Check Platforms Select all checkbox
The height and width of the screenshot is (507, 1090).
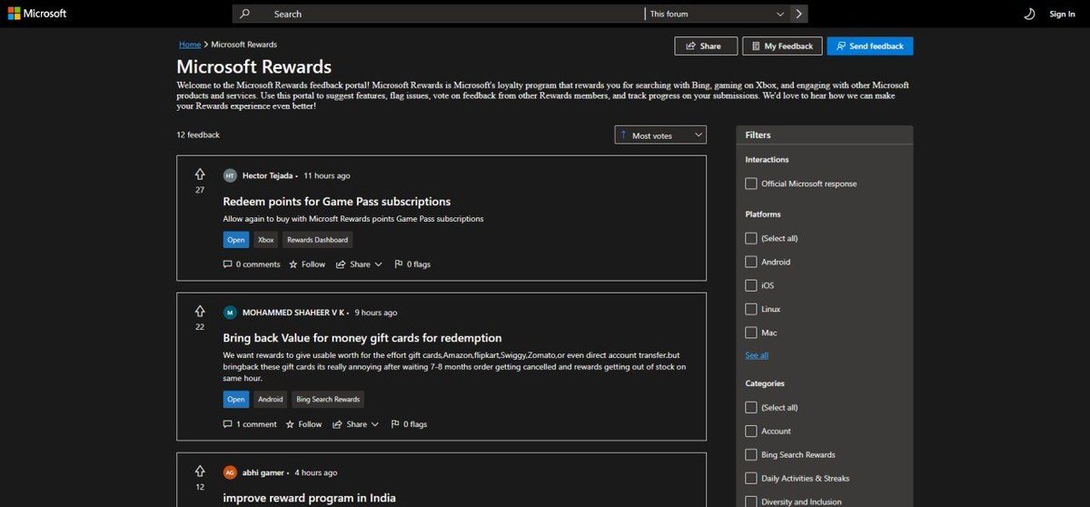[751, 238]
